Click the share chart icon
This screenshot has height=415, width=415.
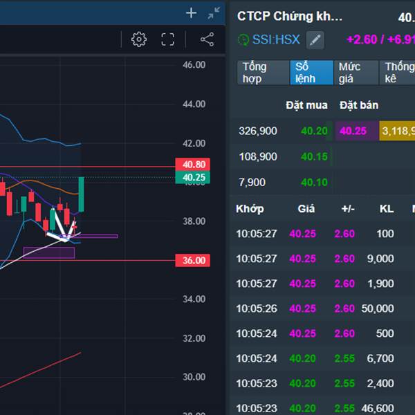207,39
